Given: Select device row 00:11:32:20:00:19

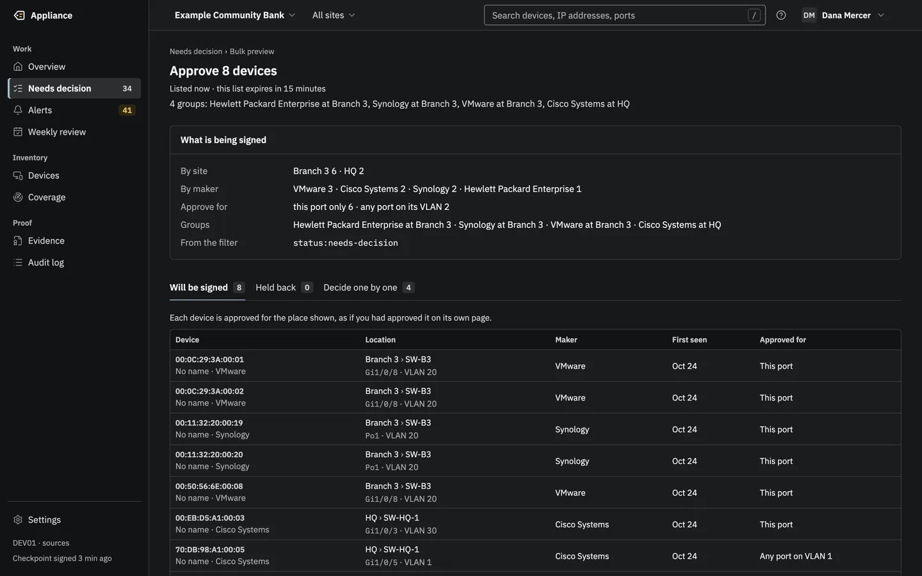Looking at the screenshot, I should (535, 429).
